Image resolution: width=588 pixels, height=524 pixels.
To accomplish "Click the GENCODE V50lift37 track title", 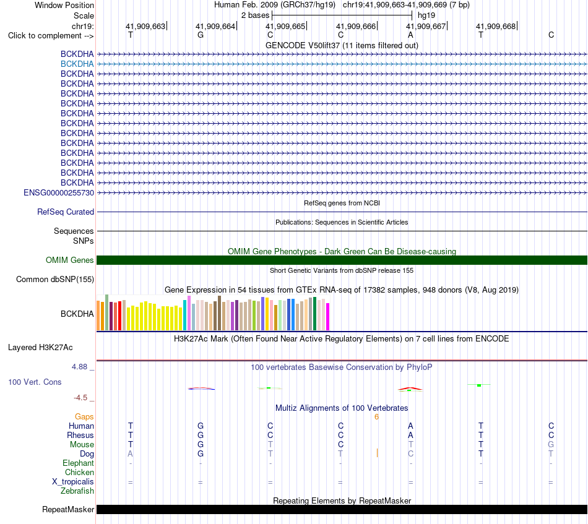I will (342, 45).
